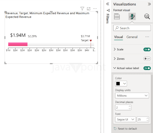Open the Analytics magnifier icon
Screen dimensions: 153x133
pos(147,17)
